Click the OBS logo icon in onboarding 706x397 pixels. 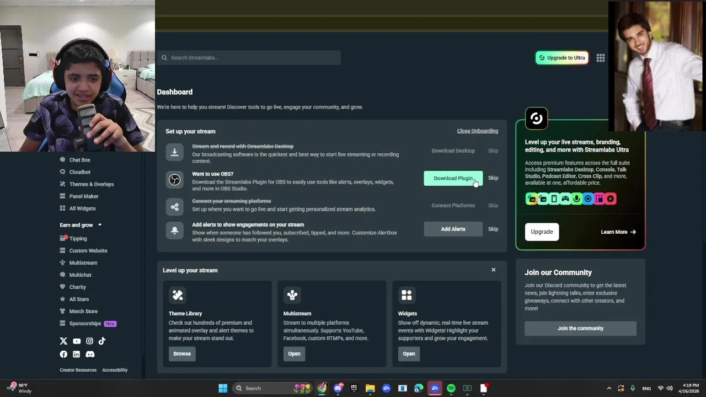point(174,180)
